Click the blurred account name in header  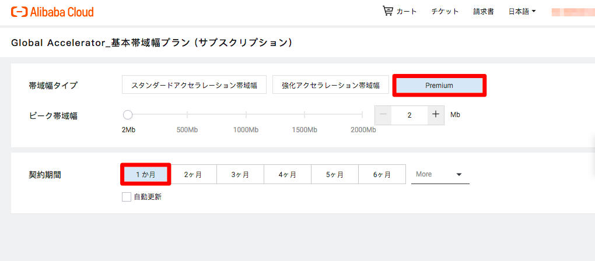coord(573,12)
